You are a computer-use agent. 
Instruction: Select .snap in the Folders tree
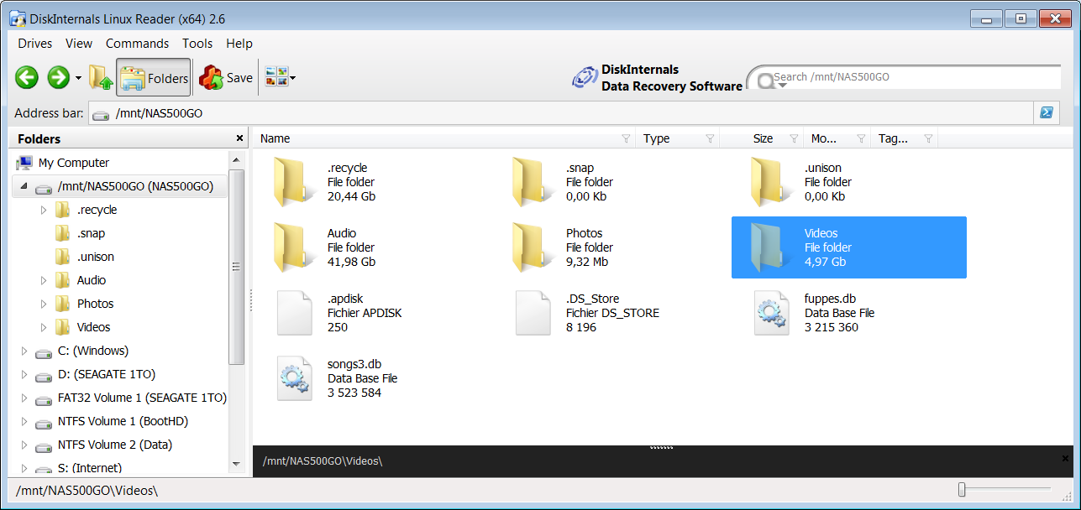click(91, 233)
